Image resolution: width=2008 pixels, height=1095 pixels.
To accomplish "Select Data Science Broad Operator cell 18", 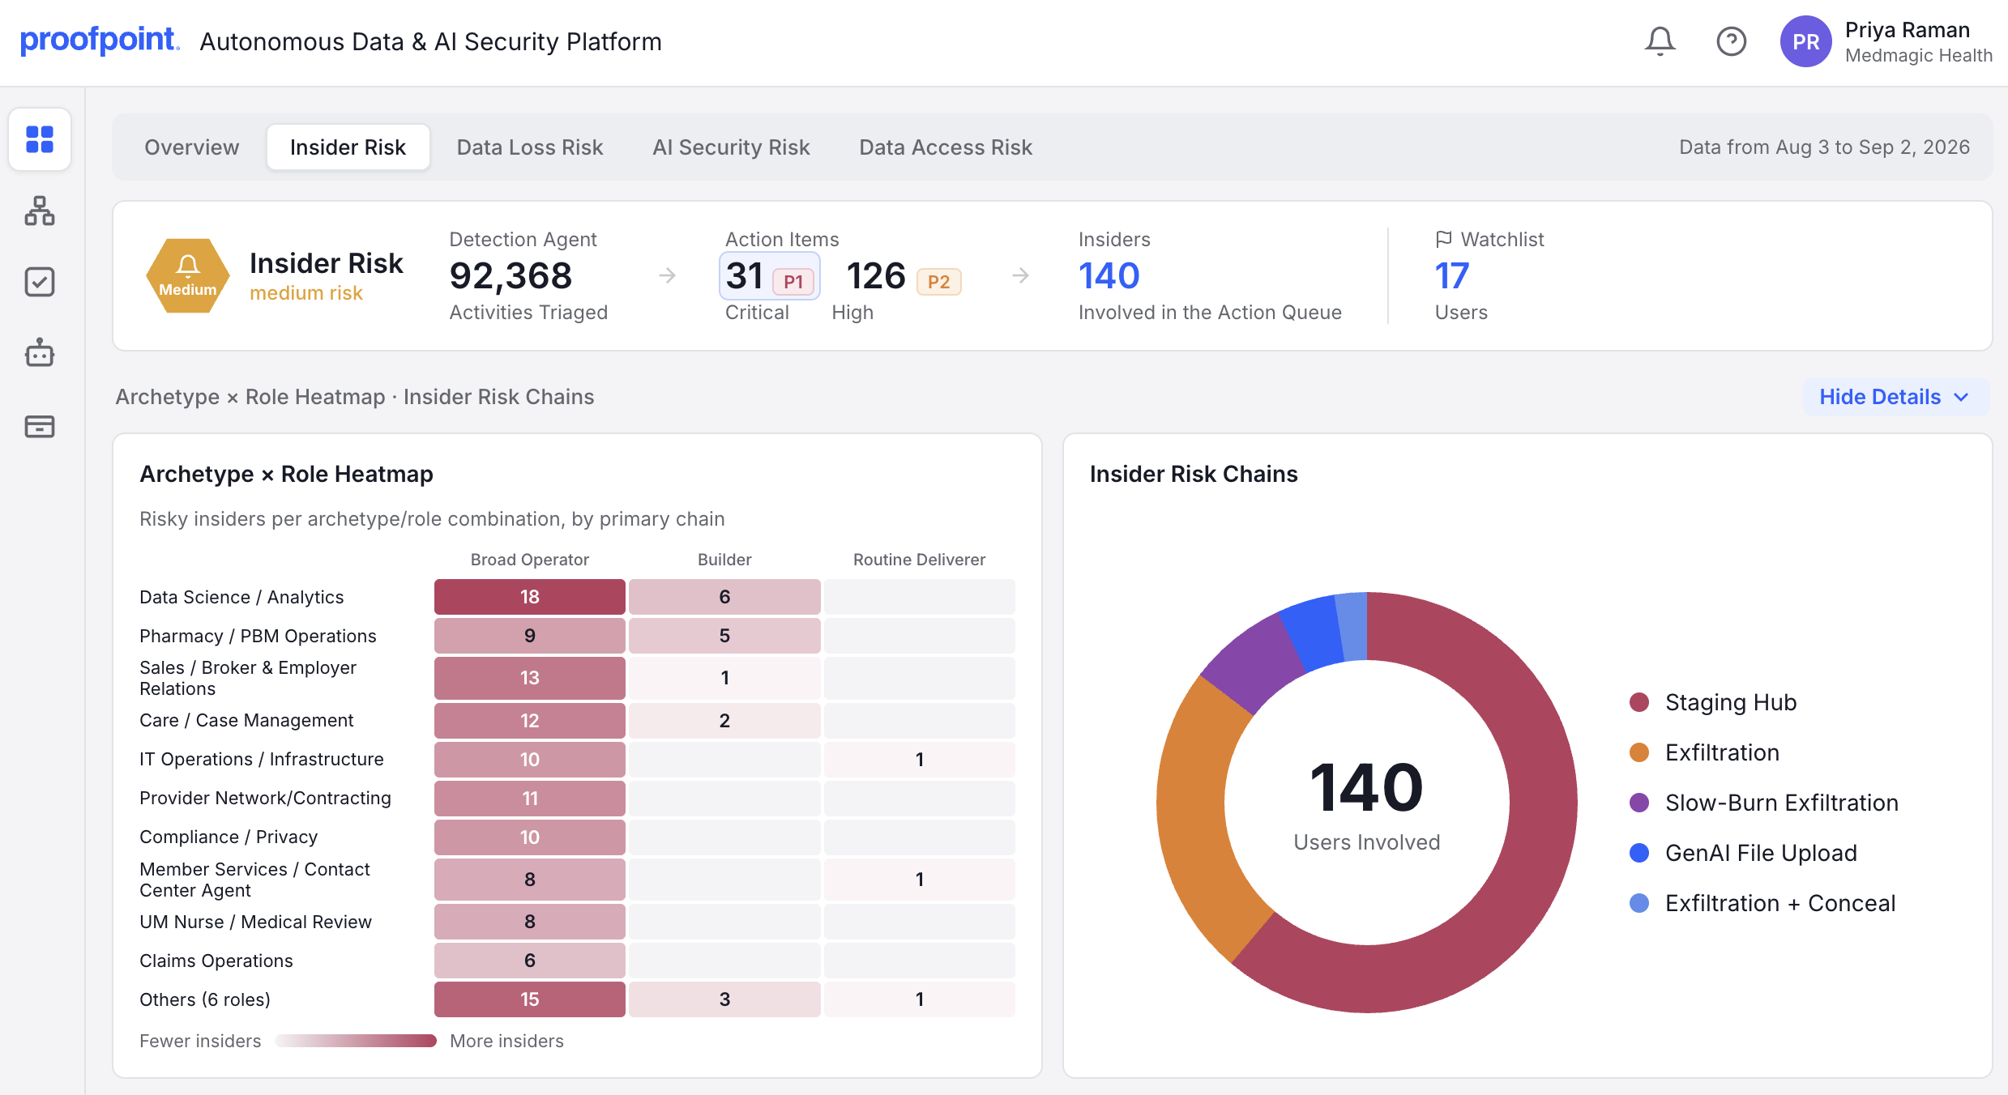I will click(x=530, y=597).
